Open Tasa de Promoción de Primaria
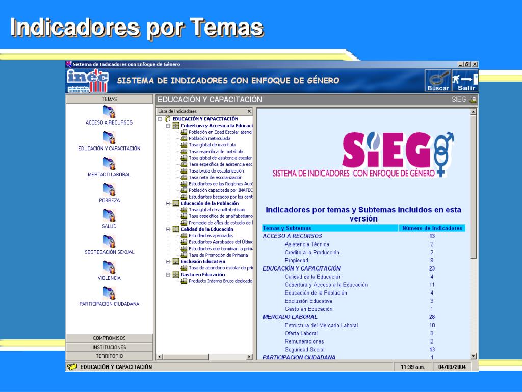 pyautogui.click(x=218, y=255)
